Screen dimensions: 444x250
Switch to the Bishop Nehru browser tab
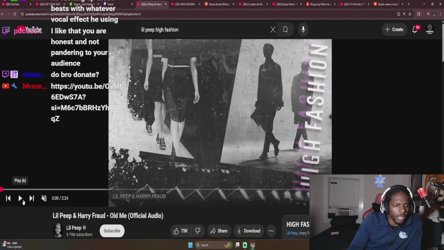(287, 4)
